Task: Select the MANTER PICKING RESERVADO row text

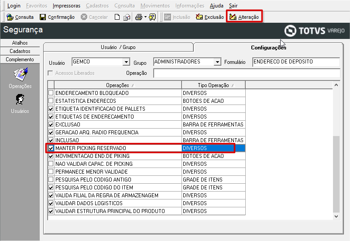Action: (91, 148)
